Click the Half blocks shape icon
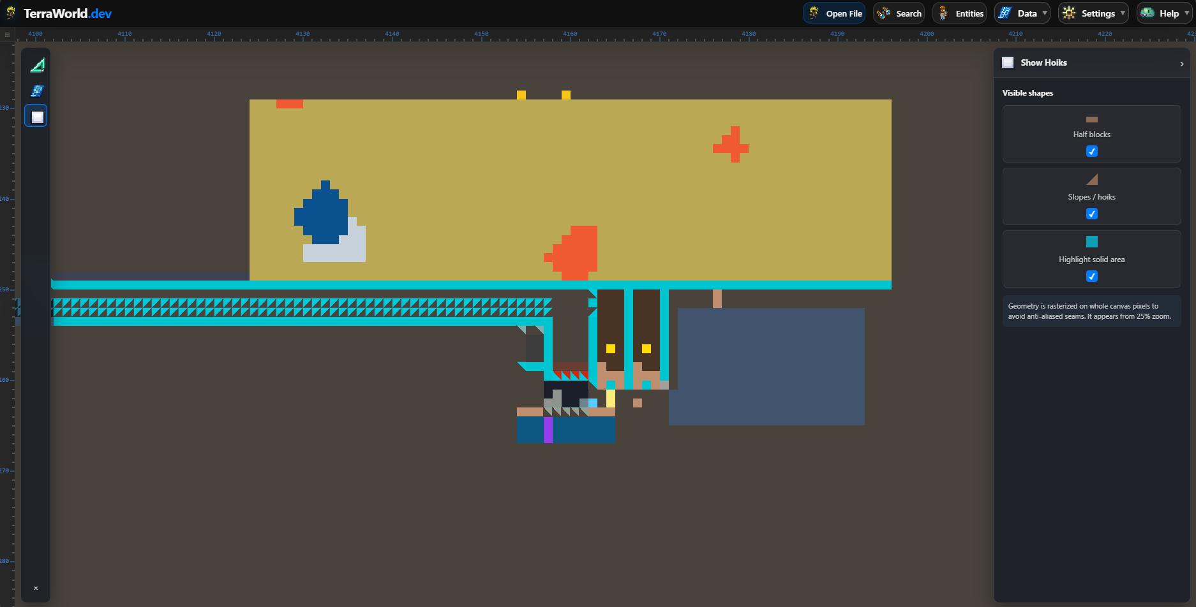This screenshot has height=607, width=1196. [x=1092, y=119]
